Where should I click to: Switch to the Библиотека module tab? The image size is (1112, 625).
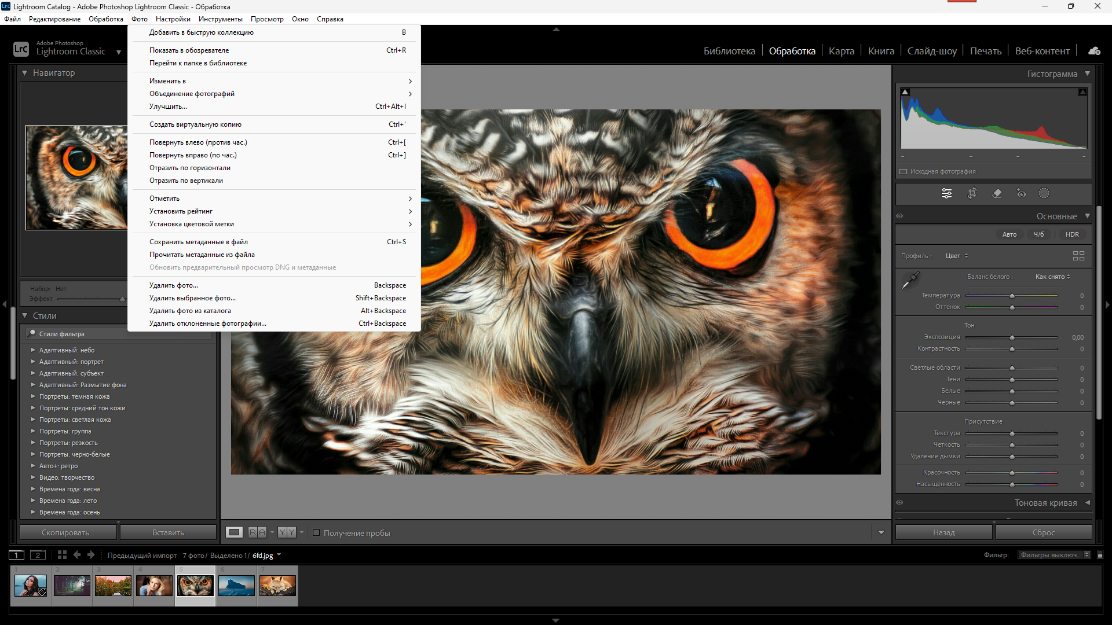coord(729,51)
